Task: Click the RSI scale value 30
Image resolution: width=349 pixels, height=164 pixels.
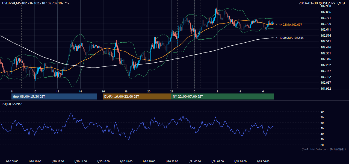Action: [x=322, y=139]
